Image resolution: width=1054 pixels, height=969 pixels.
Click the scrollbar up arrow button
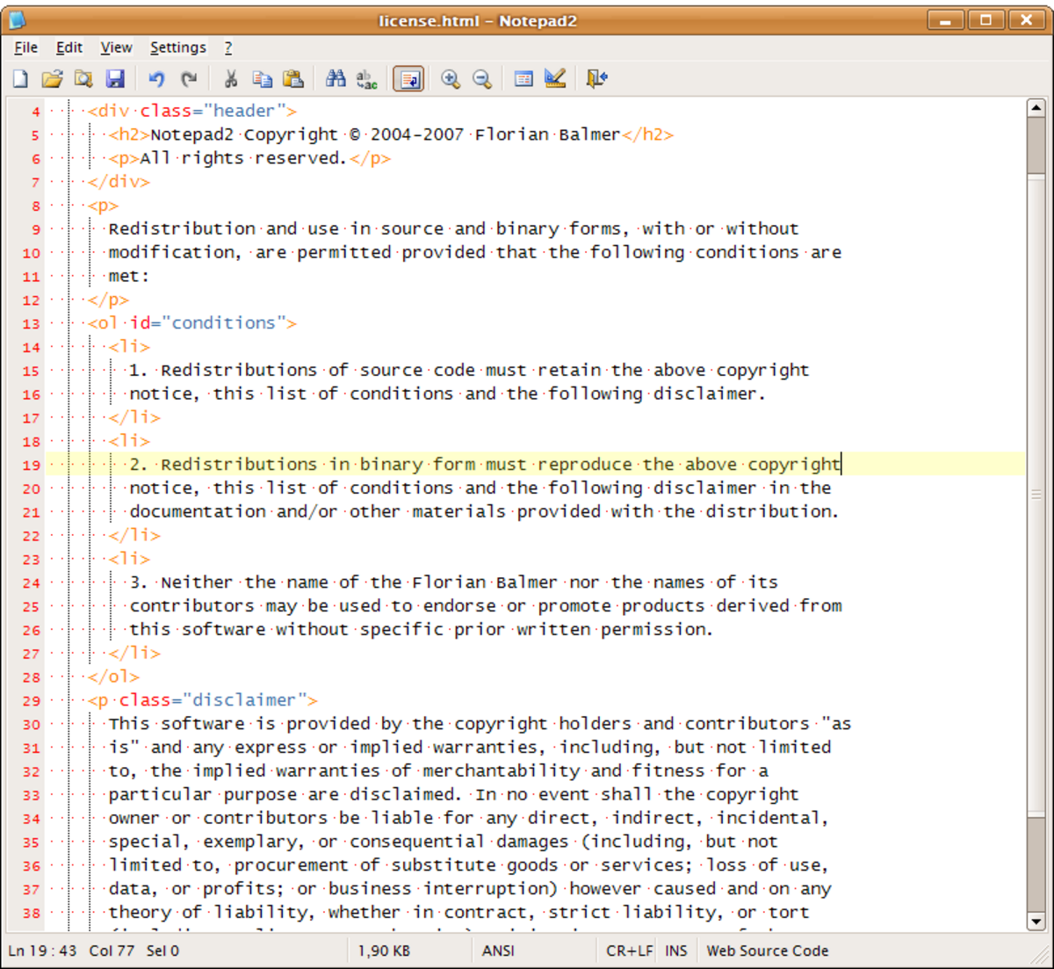point(1036,108)
